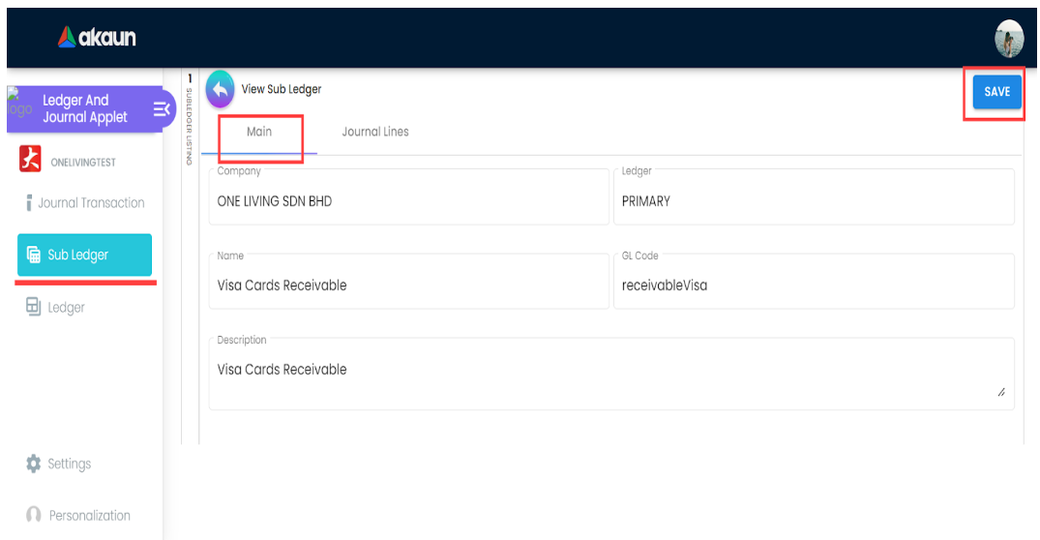This screenshot has width=1040, height=540.
Task: Click the Name input field
Action: point(408,282)
